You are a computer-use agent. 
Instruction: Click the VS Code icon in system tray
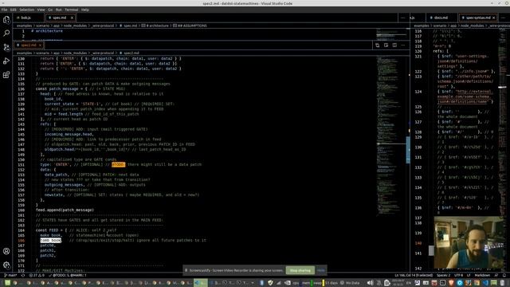tap(485, 283)
